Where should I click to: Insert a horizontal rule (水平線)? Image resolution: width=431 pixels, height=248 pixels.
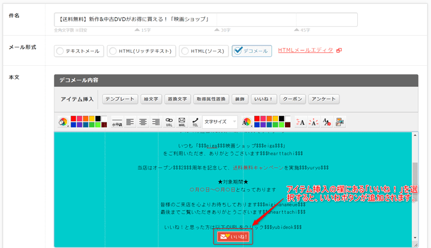[117, 122]
